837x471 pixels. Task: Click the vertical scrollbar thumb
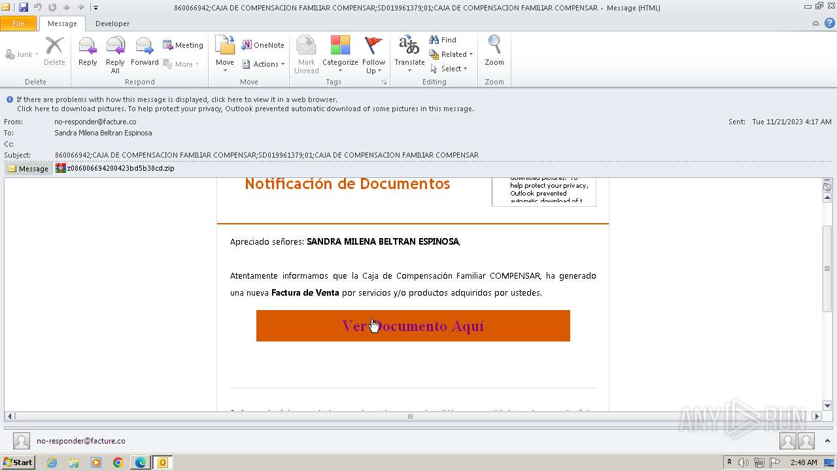pyautogui.click(x=827, y=268)
